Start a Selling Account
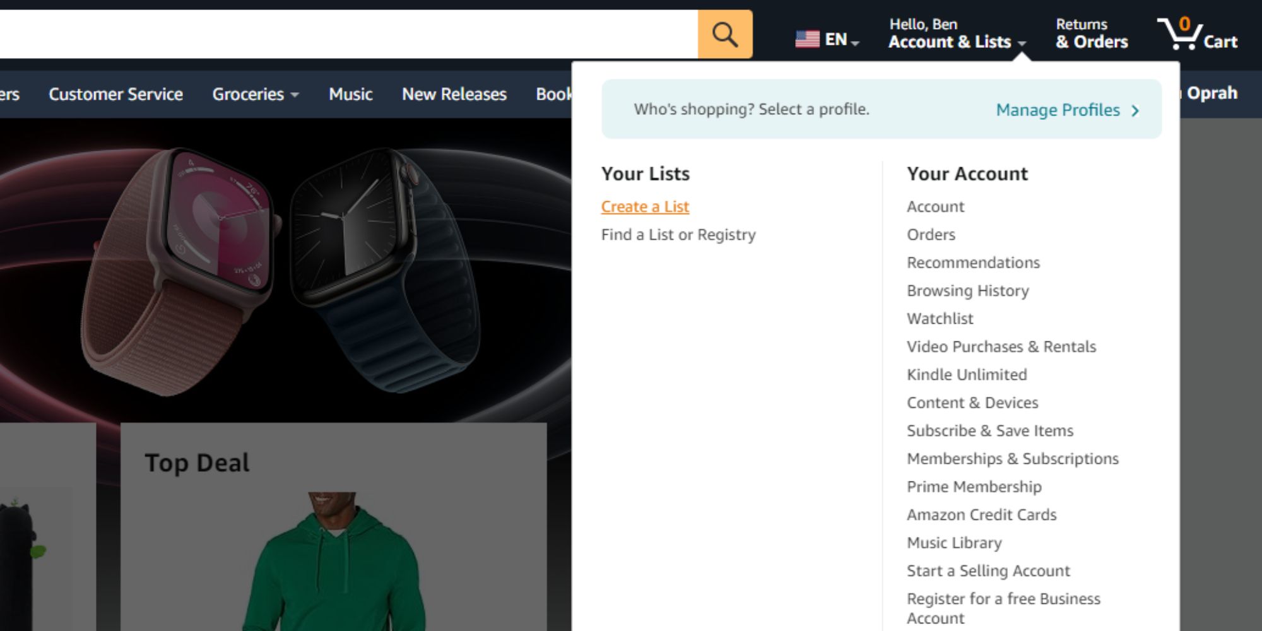 (x=988, y=570)
